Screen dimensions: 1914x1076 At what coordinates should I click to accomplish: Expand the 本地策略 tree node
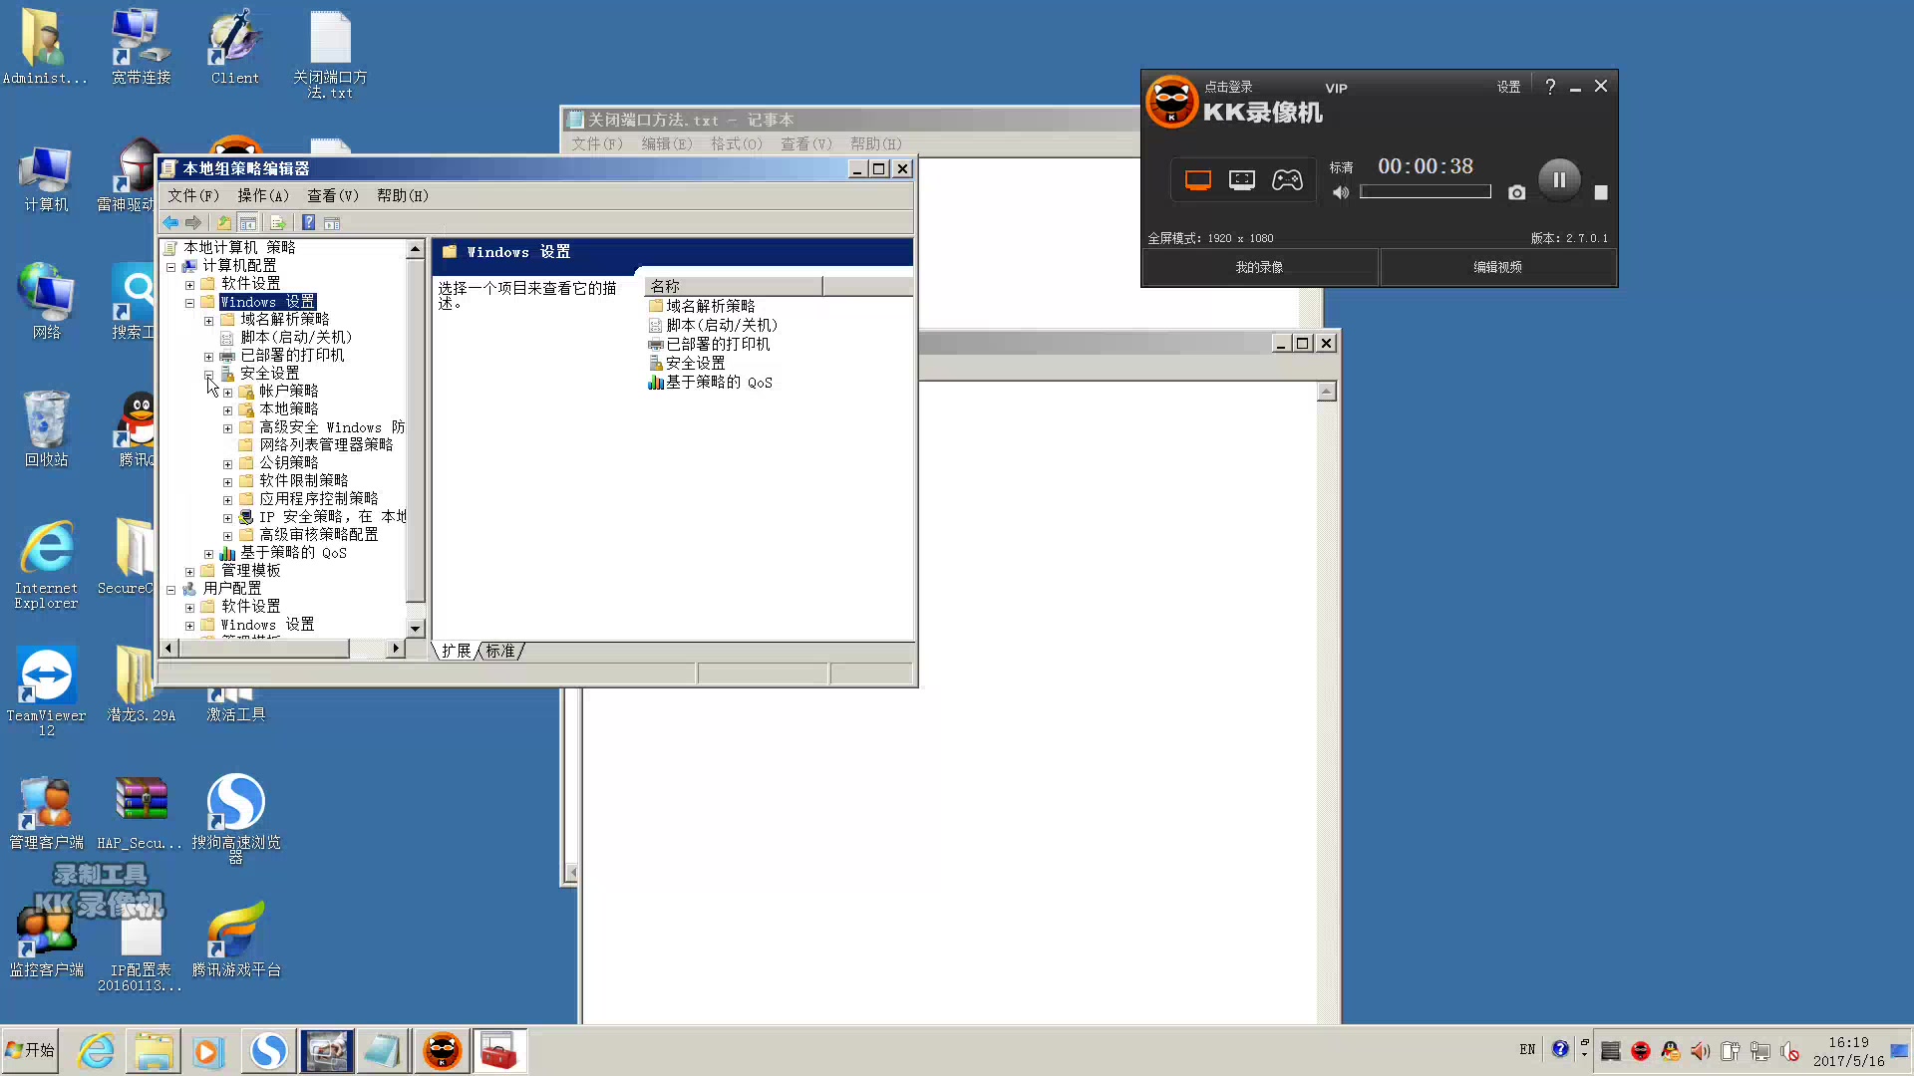tap(227, 410)
